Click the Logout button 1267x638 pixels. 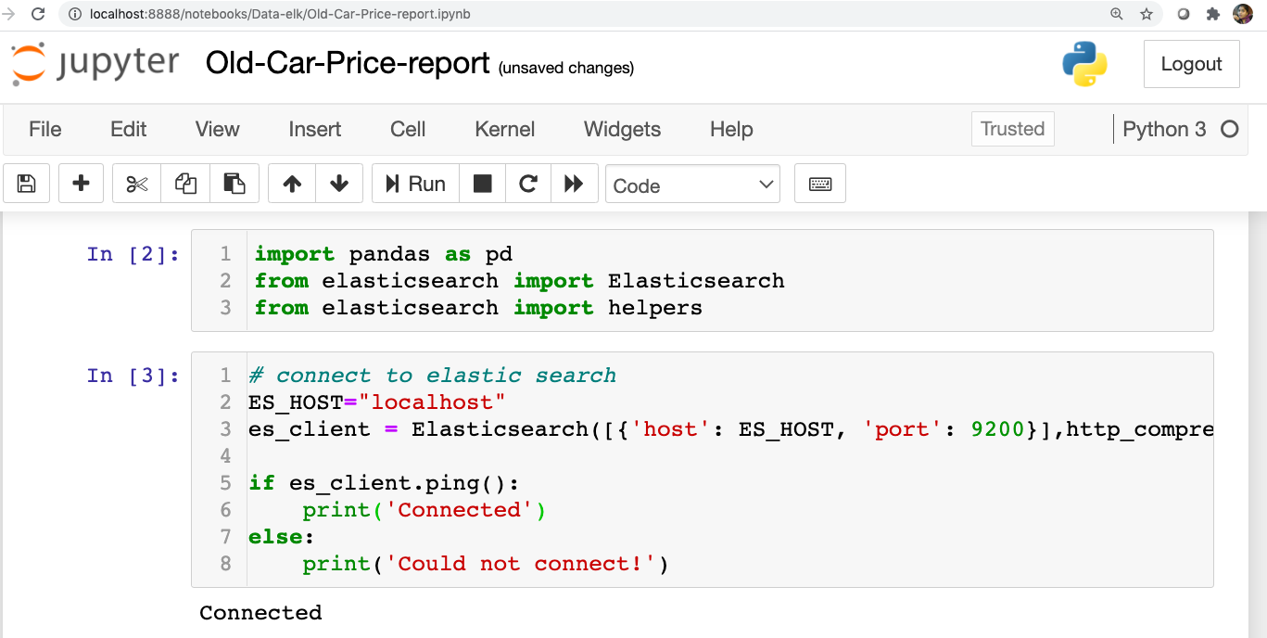tap(1191, 64)
